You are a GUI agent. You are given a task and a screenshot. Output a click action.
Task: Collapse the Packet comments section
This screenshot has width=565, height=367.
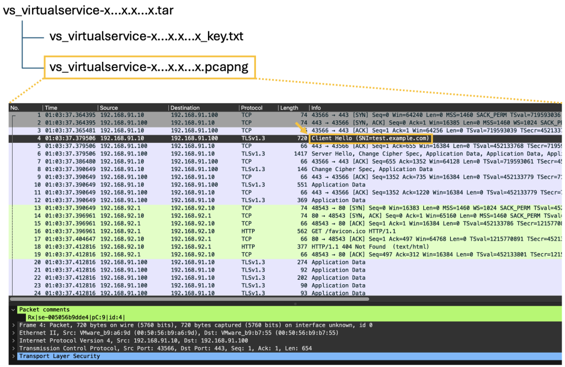point(13,310)
